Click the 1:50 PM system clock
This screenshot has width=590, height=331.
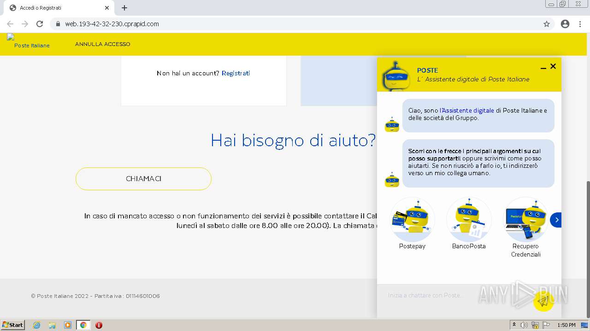tap(566, 325)
